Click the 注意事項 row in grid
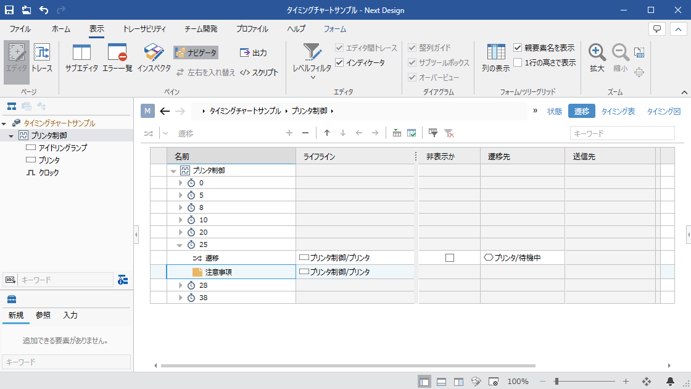Image resolution: width=691 pixels, height=389 pixels. click(x=231, y=272)
